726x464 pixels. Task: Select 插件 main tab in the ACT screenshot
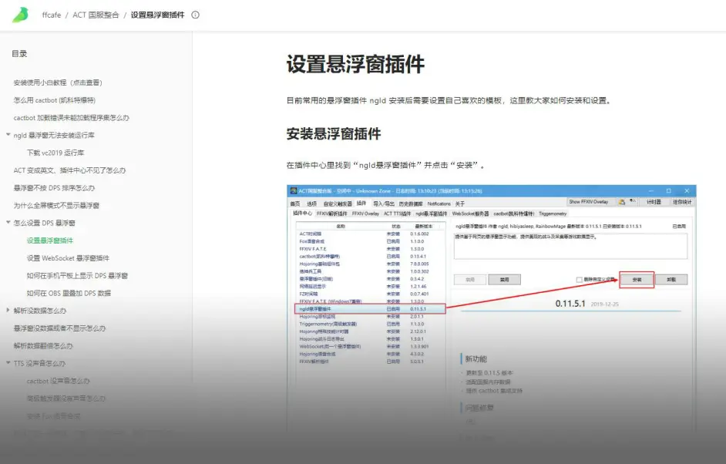click(x=361, y=203)
